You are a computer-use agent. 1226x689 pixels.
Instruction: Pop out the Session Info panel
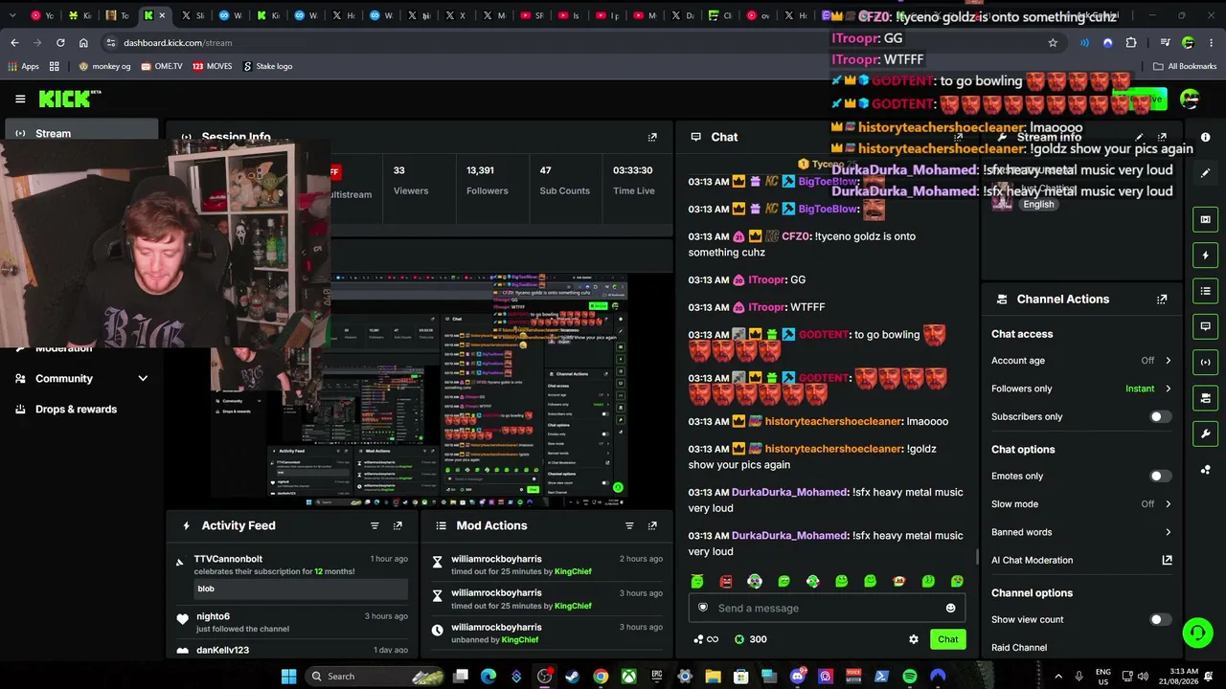click(652, 137)
